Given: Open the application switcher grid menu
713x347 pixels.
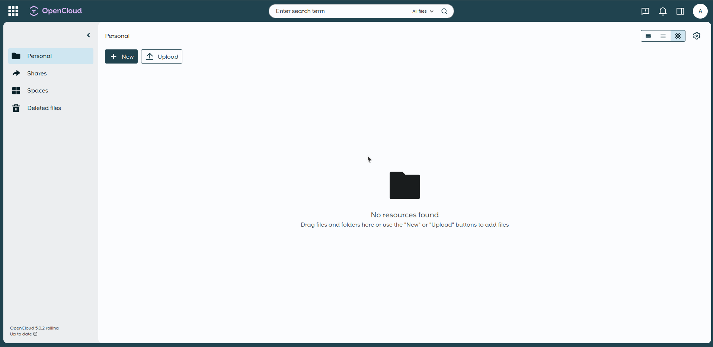Looking at the screenshot, I should pyautogui.click(x=13, y=11).
